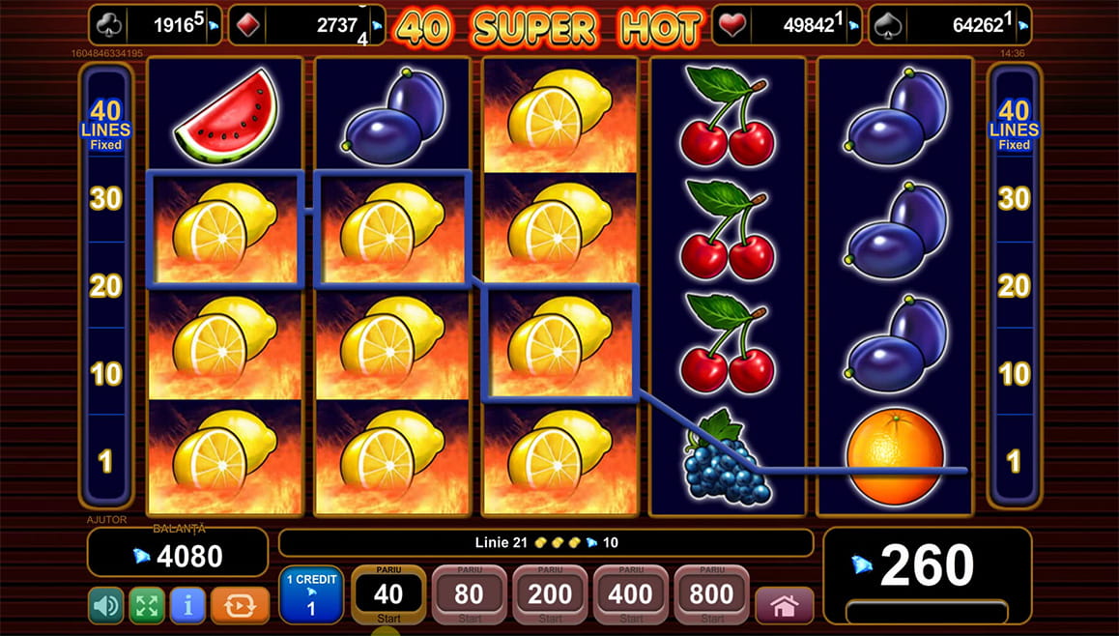1119x636 pixels.
Task: Start a spin with Pariu 80
Action: 470,594
